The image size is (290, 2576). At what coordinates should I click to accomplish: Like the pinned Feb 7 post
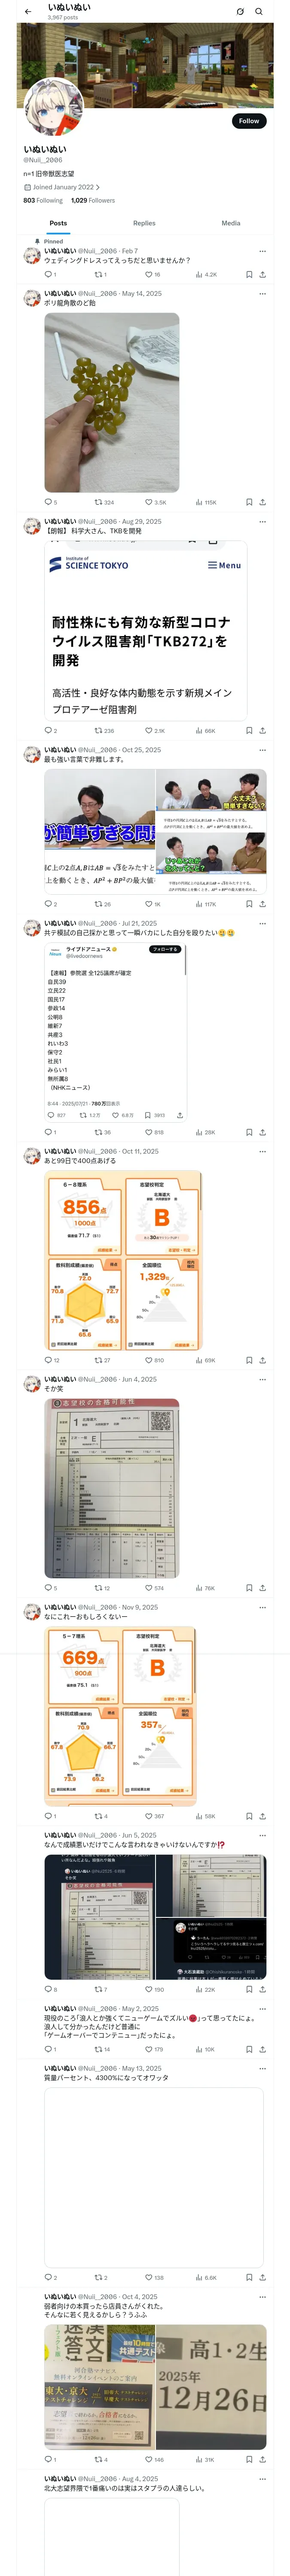pyautogui.click(x=152, y=274)
